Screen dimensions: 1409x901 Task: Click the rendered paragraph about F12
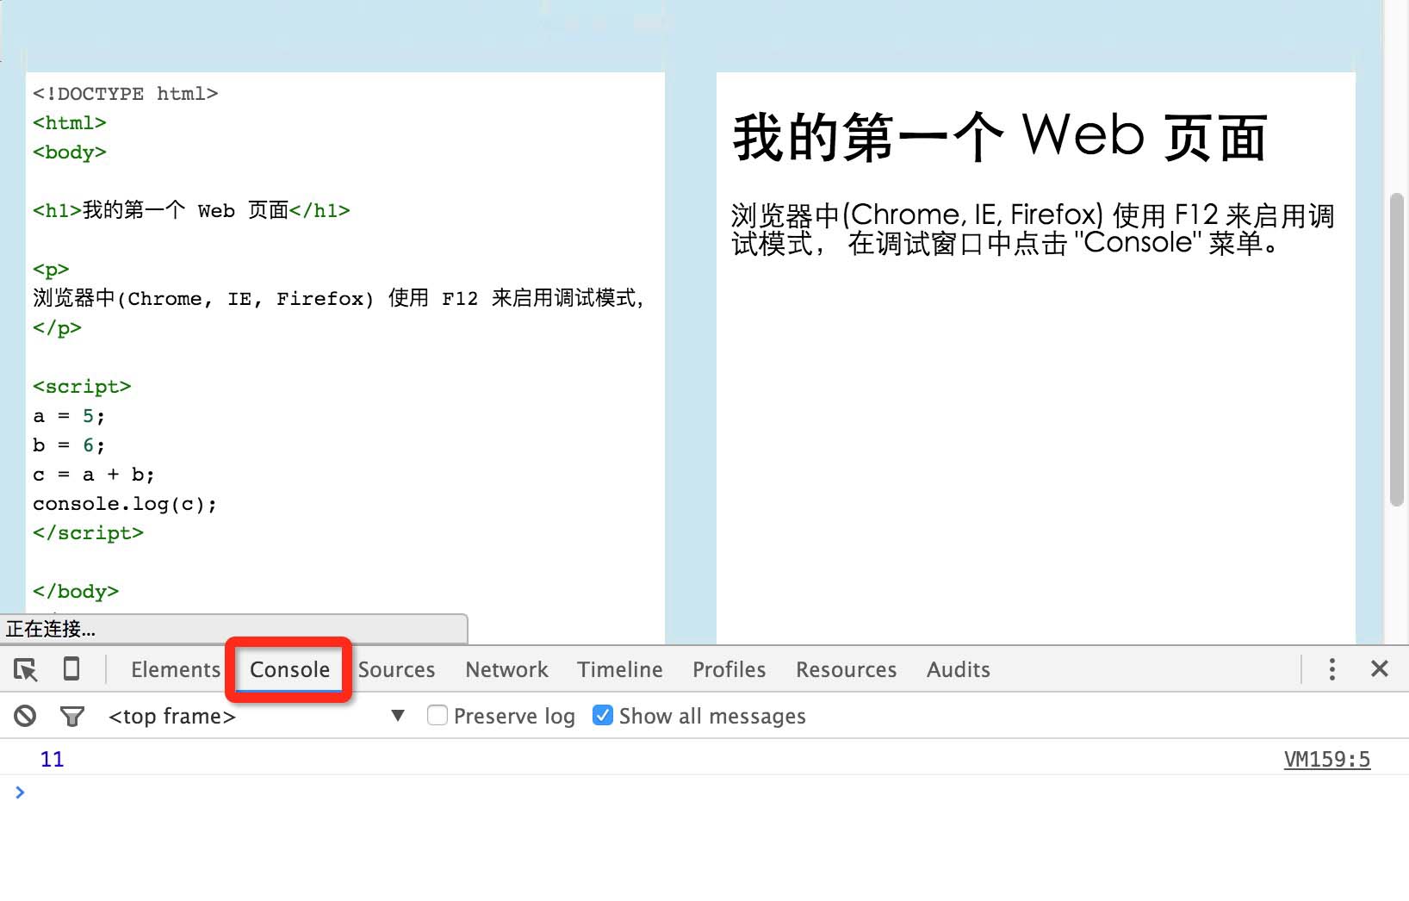[1033, 229]
